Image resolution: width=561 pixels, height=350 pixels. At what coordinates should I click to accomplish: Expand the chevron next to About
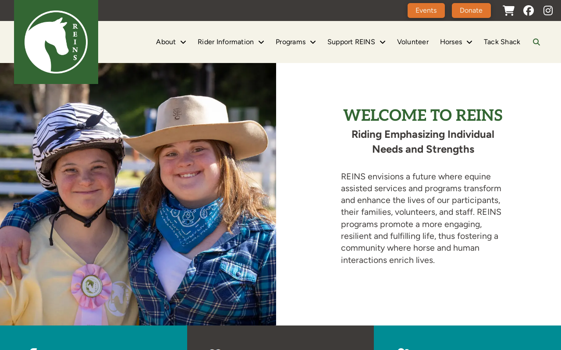183,42
